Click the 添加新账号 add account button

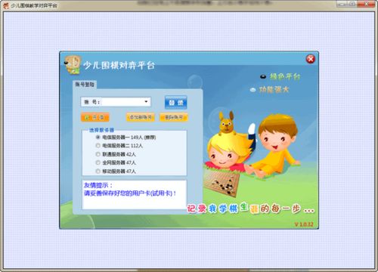click(141, 117)
